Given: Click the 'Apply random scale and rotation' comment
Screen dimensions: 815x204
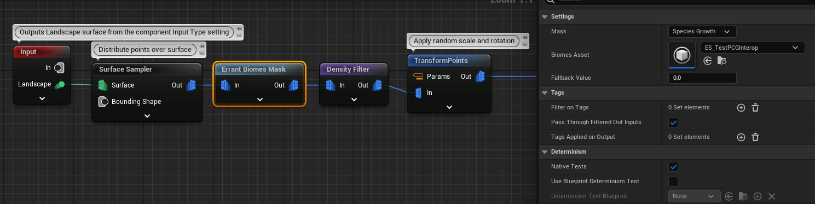Looking at the screenshot, I should [464, 40].
